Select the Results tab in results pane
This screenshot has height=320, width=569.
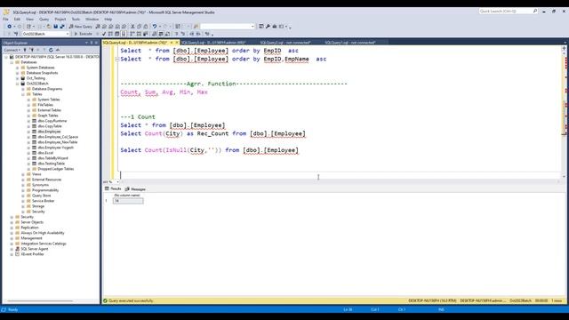(113, 188)
